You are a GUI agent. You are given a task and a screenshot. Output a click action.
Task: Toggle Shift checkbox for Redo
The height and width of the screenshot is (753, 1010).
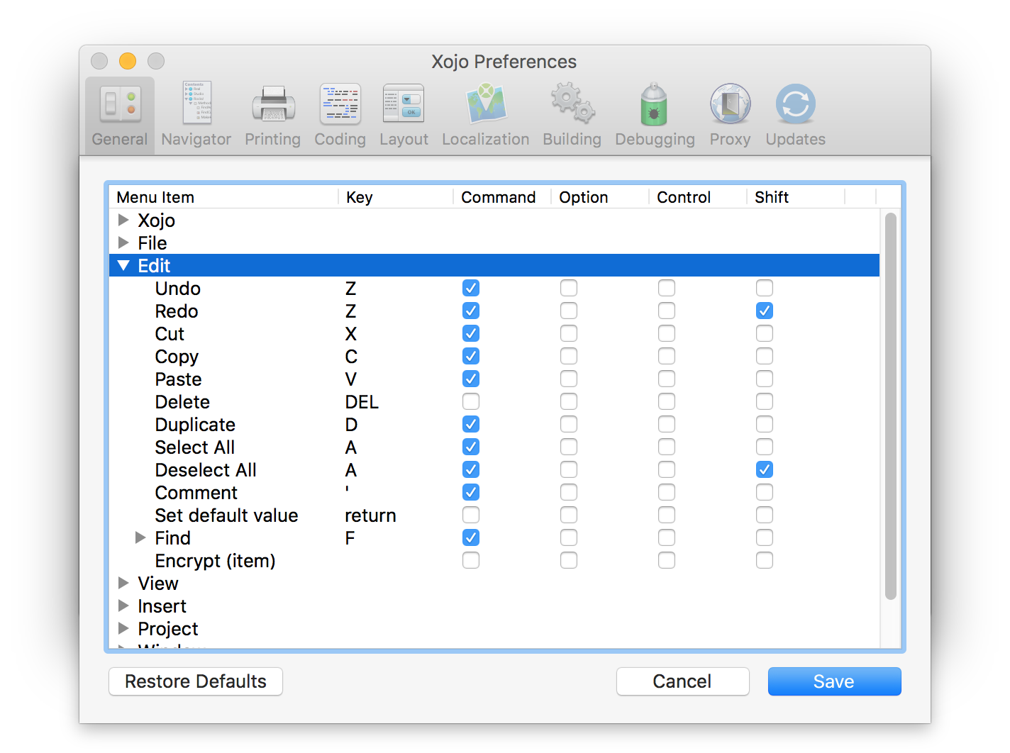point(765,311)
